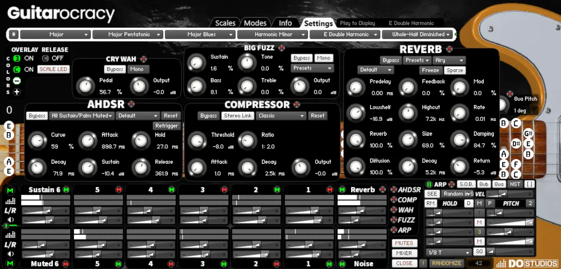561x269 pixels.
Task: Click the red icon beside WAH label
Action: 394,210
